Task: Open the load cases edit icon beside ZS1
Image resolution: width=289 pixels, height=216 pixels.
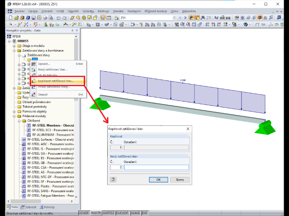Action: (x=116, y=18)
